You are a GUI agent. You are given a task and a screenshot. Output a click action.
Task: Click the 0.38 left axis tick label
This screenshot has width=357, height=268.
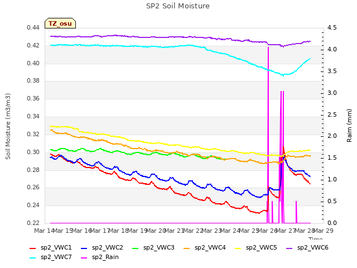[33, 80]
